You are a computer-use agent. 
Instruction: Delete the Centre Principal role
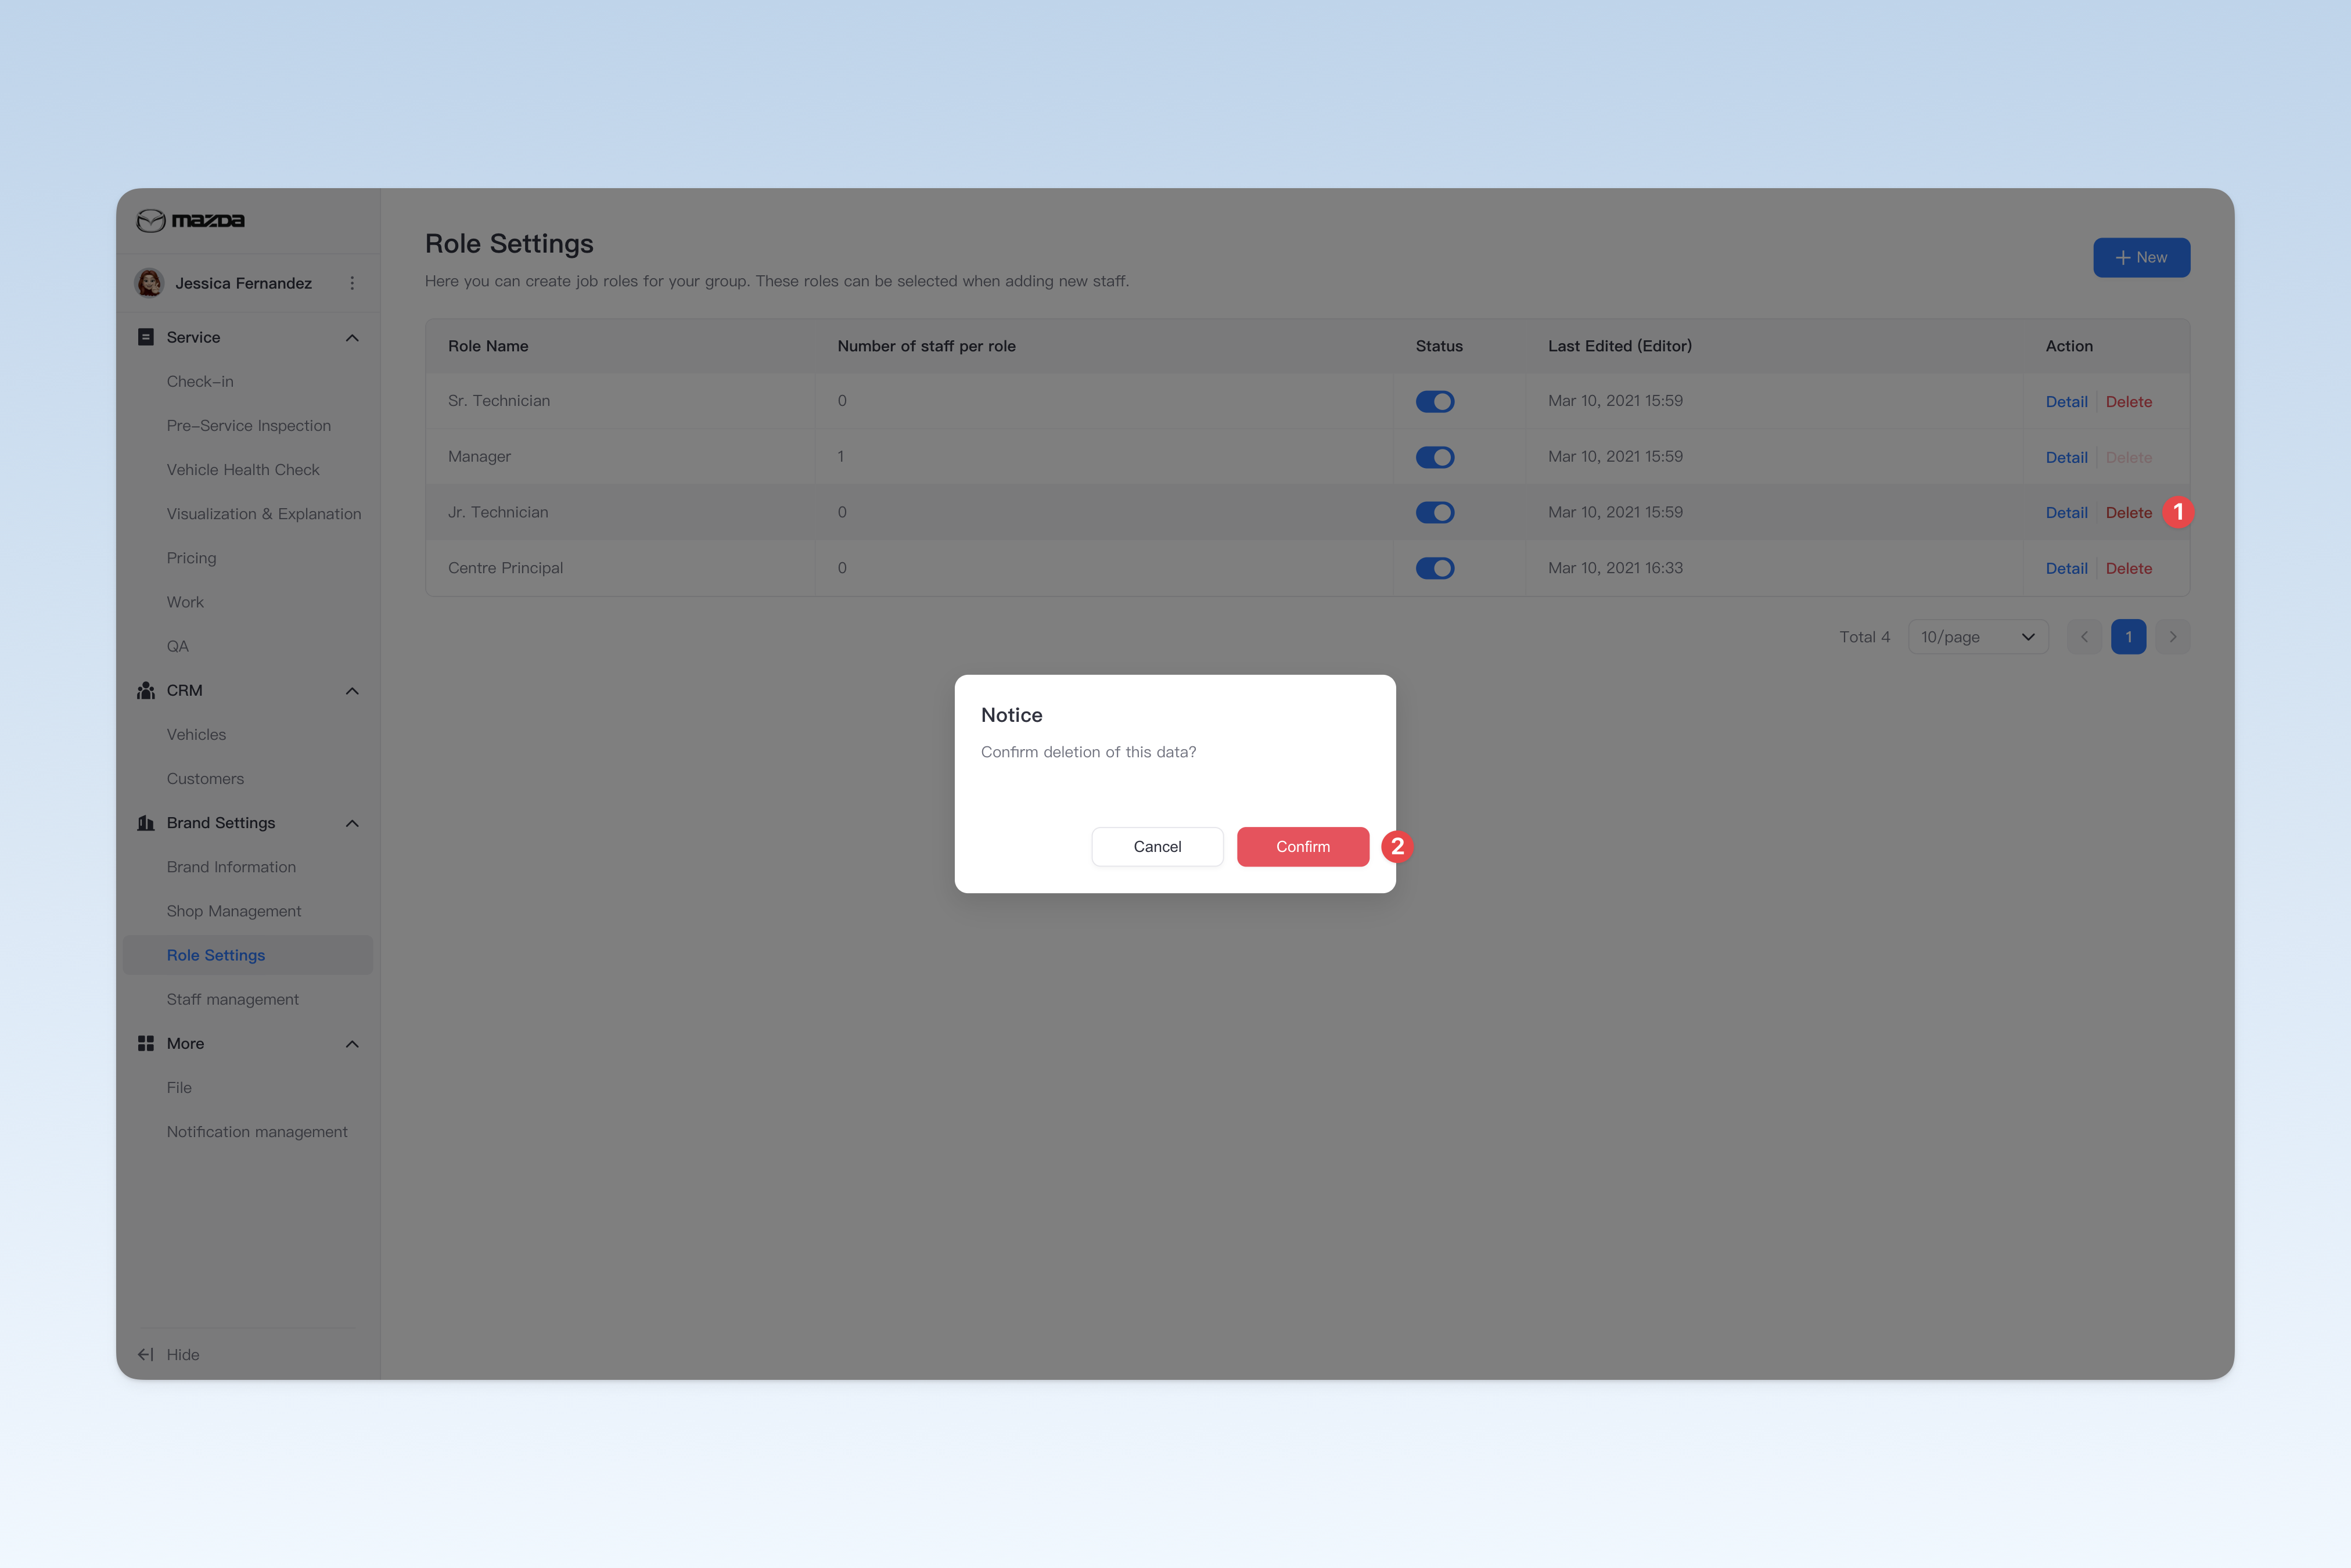(x=2128, y=568)
